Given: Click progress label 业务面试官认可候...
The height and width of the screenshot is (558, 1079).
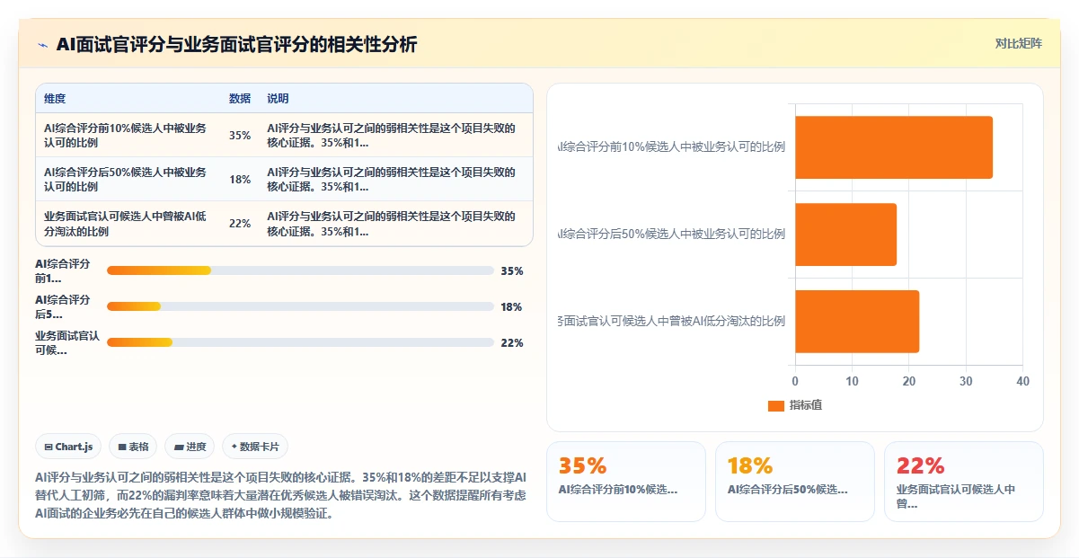Looking at the screenshot, I should (67, 342).
